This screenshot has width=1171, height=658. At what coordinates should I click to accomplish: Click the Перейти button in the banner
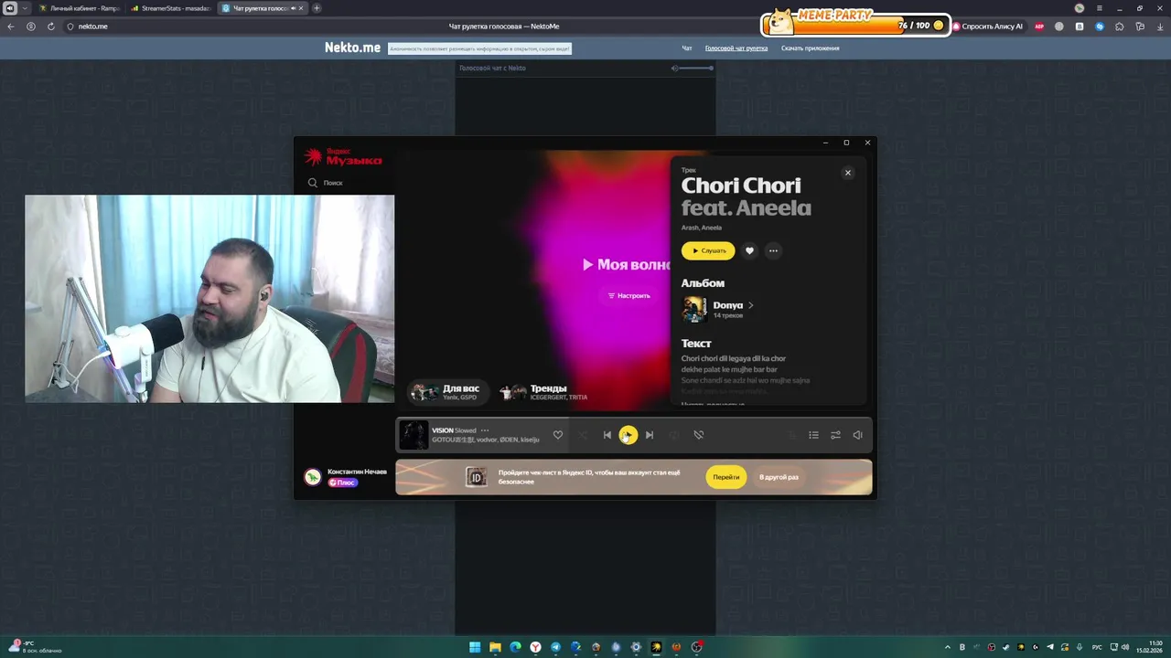pos(726,477)
